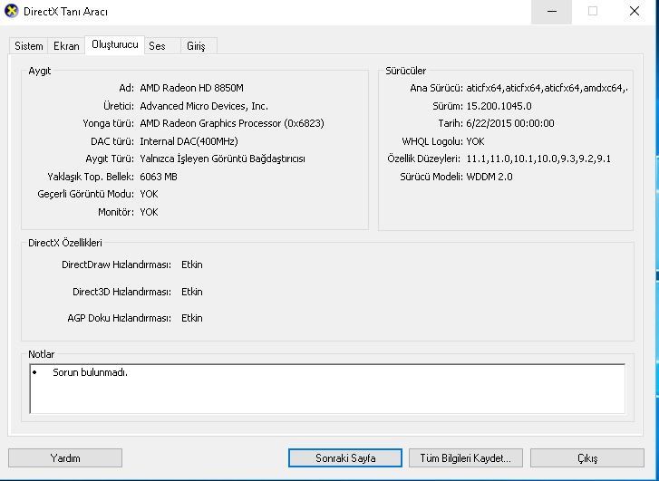The height and width of the screenshot is (481, 659).
Task: Open the Ekran tab
Action: 66,46
